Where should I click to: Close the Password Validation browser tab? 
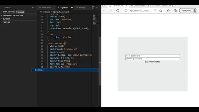click(127, 6)
